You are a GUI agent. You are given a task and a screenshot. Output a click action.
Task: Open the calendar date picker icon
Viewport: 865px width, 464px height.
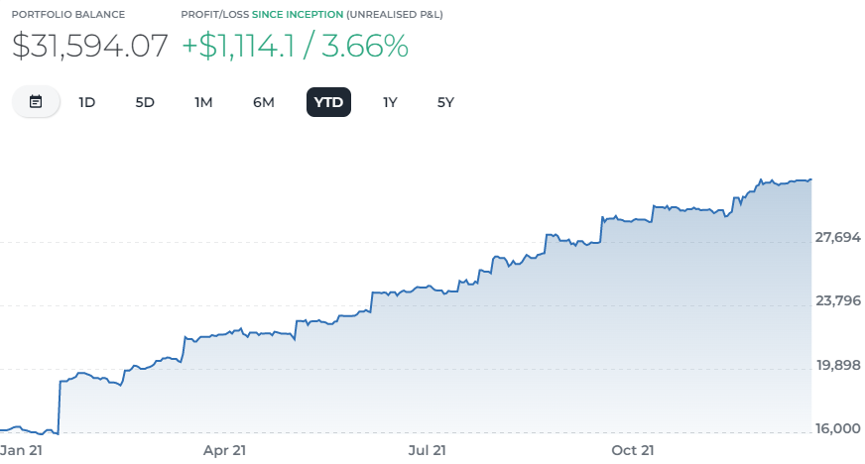tap(36, 102)
